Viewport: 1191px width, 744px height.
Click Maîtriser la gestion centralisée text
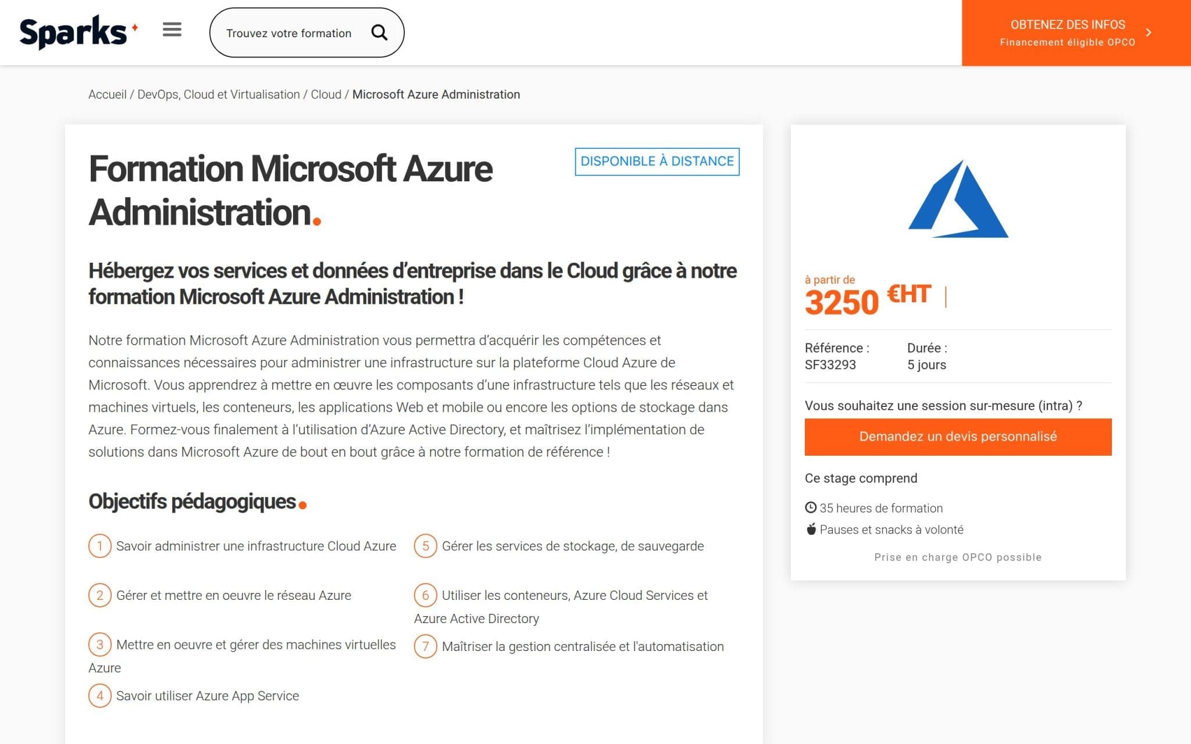pyautogui.click(x=583, y=647)
